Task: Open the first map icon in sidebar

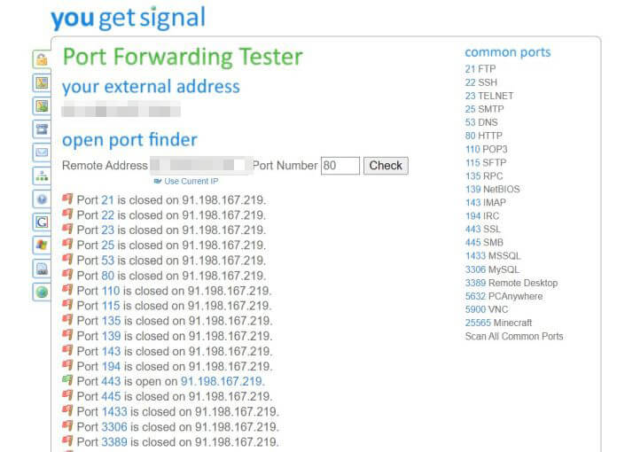Action: pos(42,82)
